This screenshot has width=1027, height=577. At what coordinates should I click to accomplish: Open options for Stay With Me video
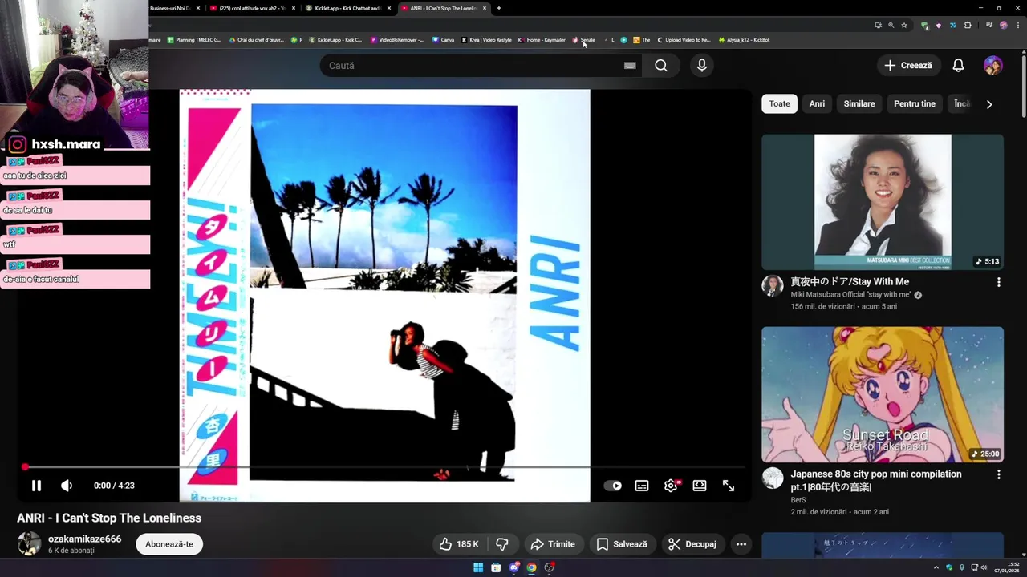999,282
